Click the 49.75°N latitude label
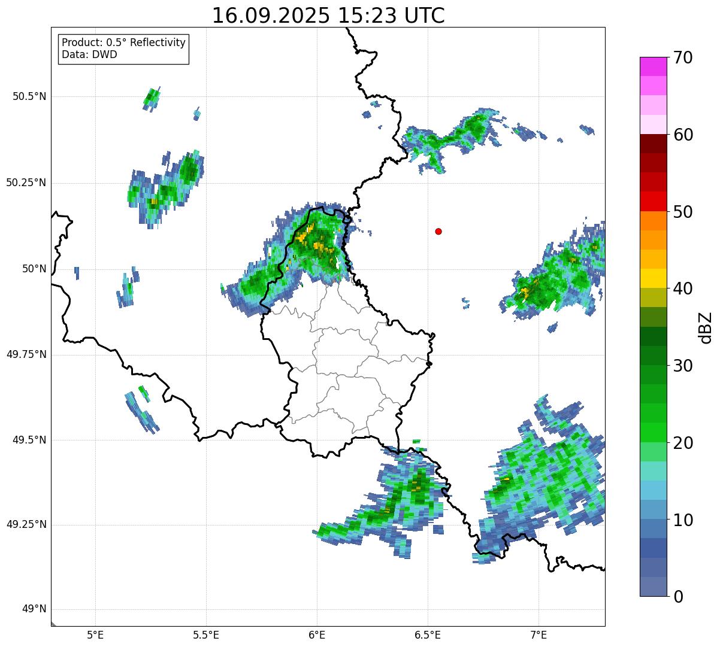 click(26, 354)
